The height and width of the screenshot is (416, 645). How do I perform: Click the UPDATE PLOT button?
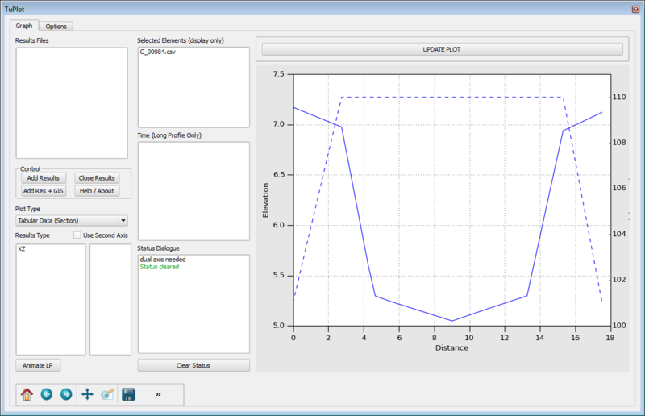tap(442, 49)
